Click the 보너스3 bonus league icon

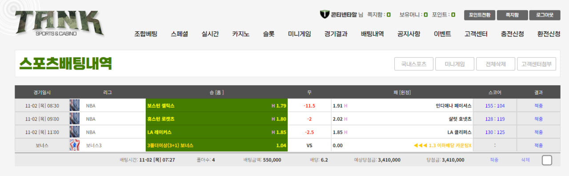(74, 145)
